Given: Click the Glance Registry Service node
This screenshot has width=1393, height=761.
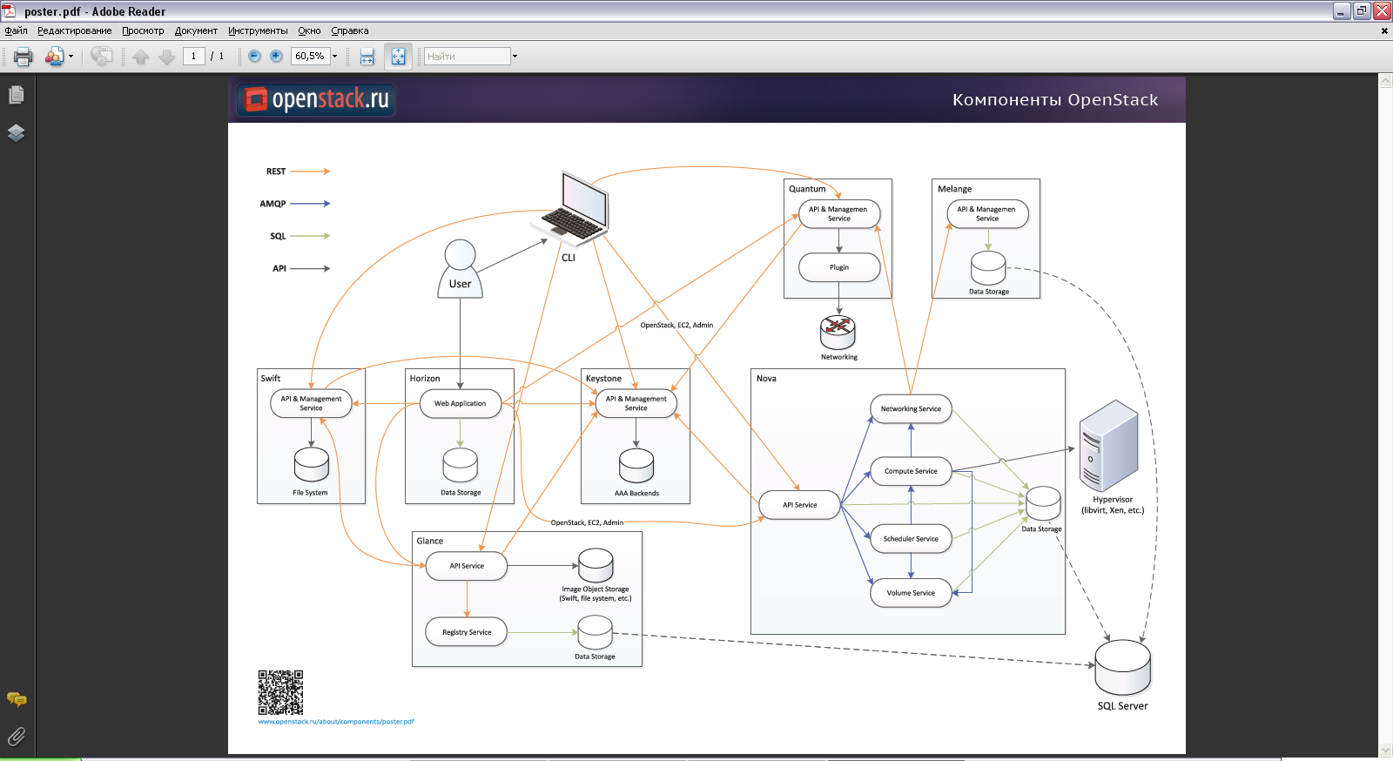Looking at the screenshot, I should (467, 632).
